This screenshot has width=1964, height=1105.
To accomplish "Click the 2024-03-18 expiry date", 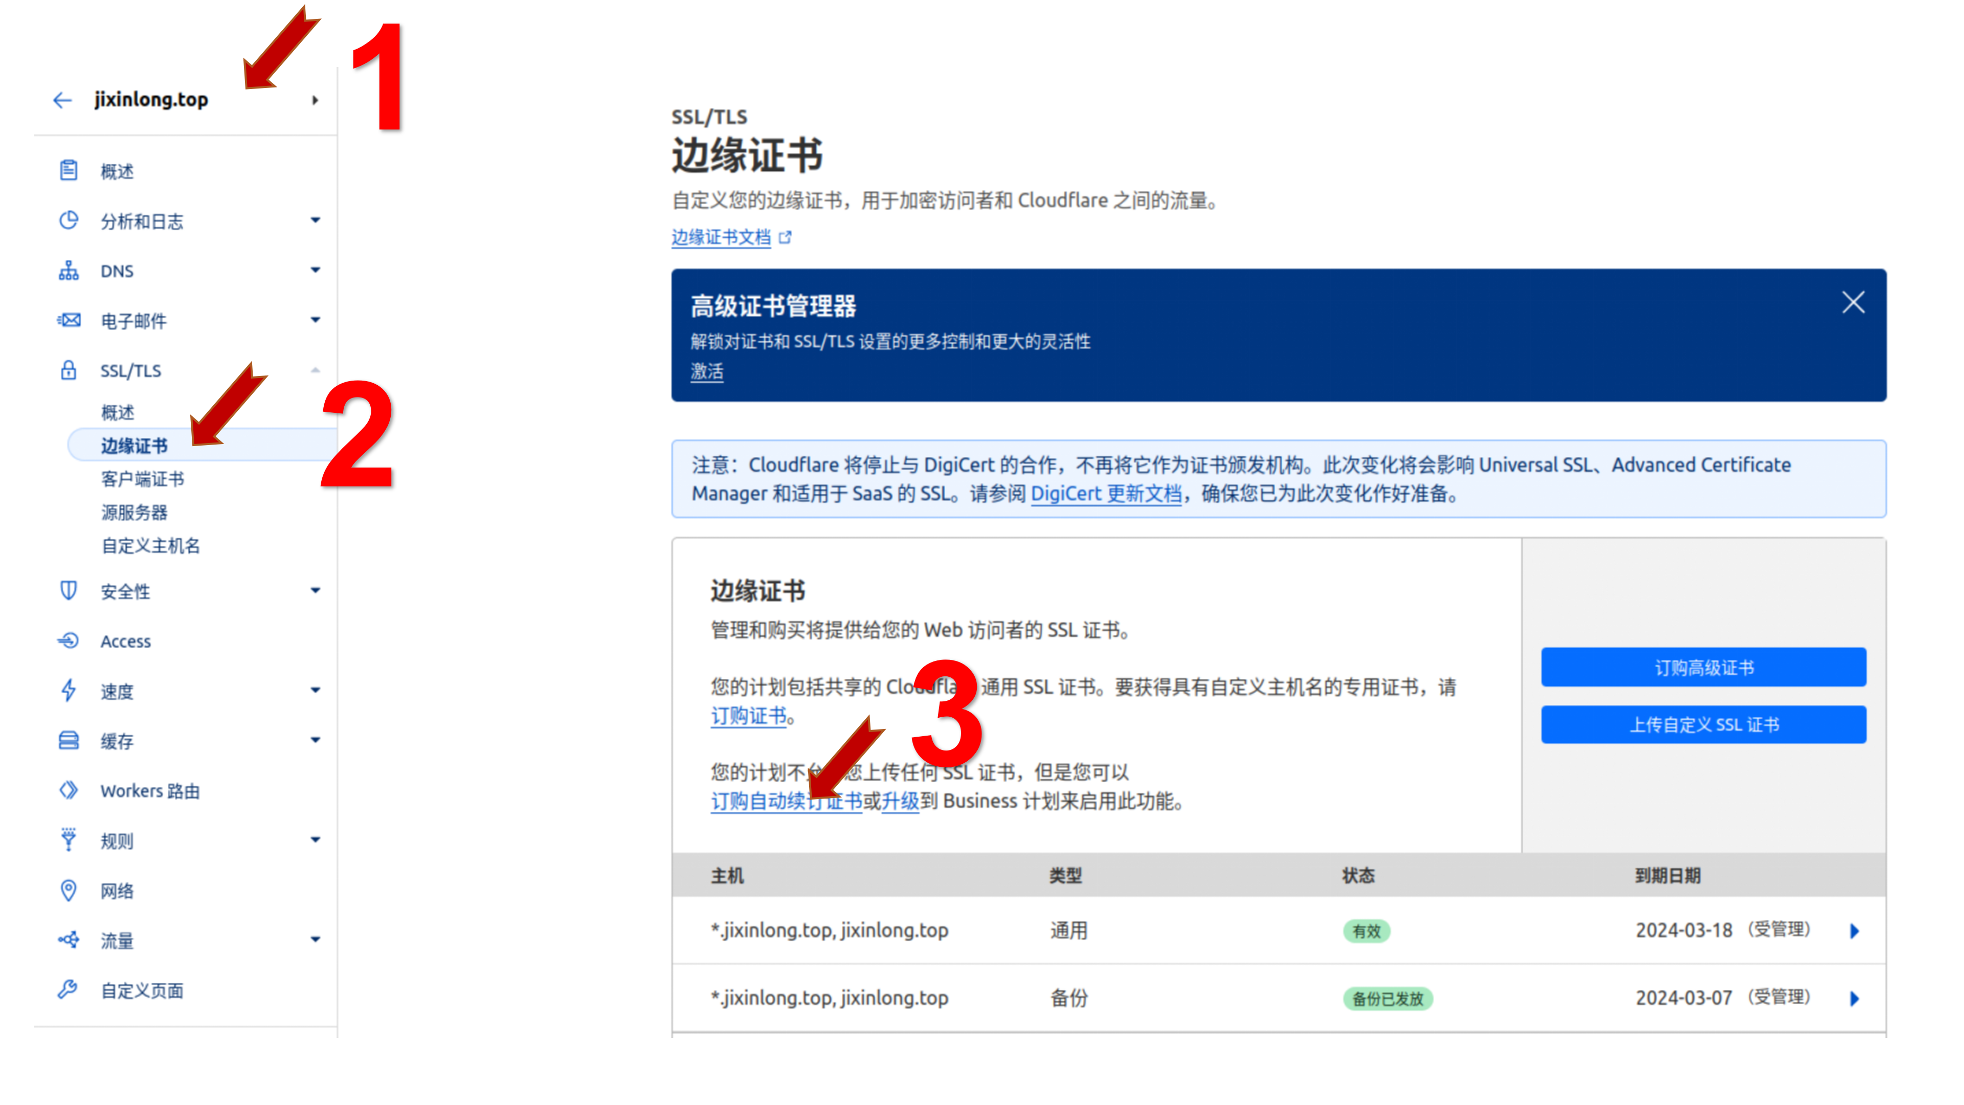I will coord(1684,931).
